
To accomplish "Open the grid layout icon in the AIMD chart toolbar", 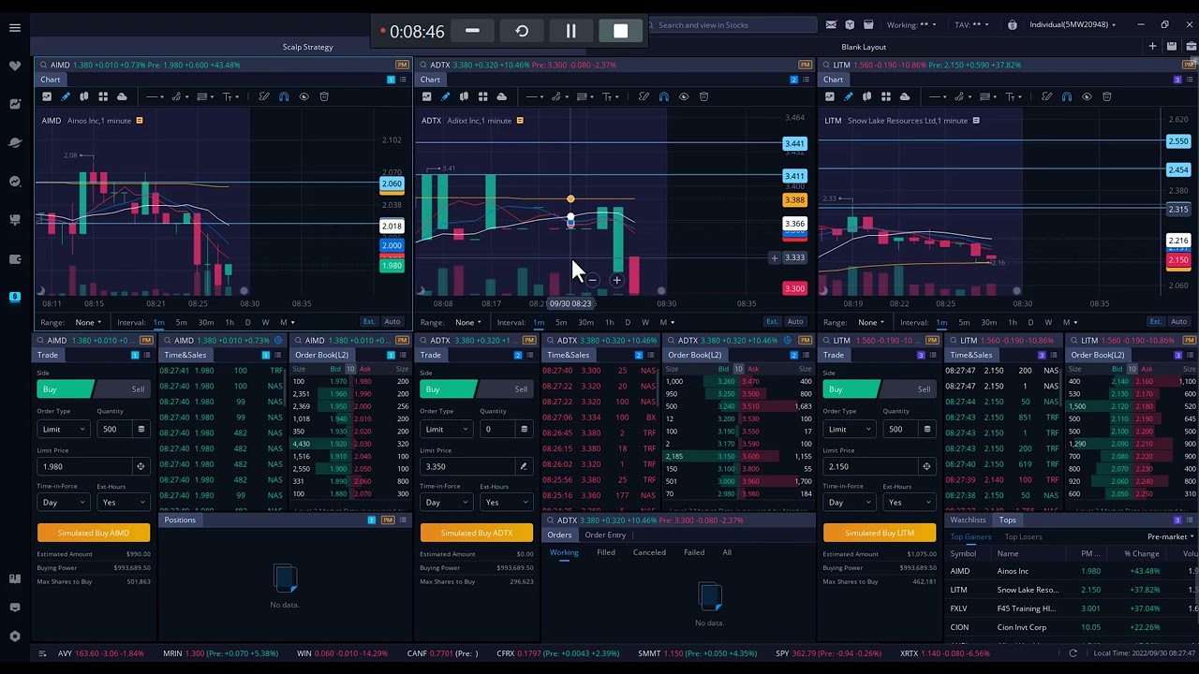I will pos(103,96).
